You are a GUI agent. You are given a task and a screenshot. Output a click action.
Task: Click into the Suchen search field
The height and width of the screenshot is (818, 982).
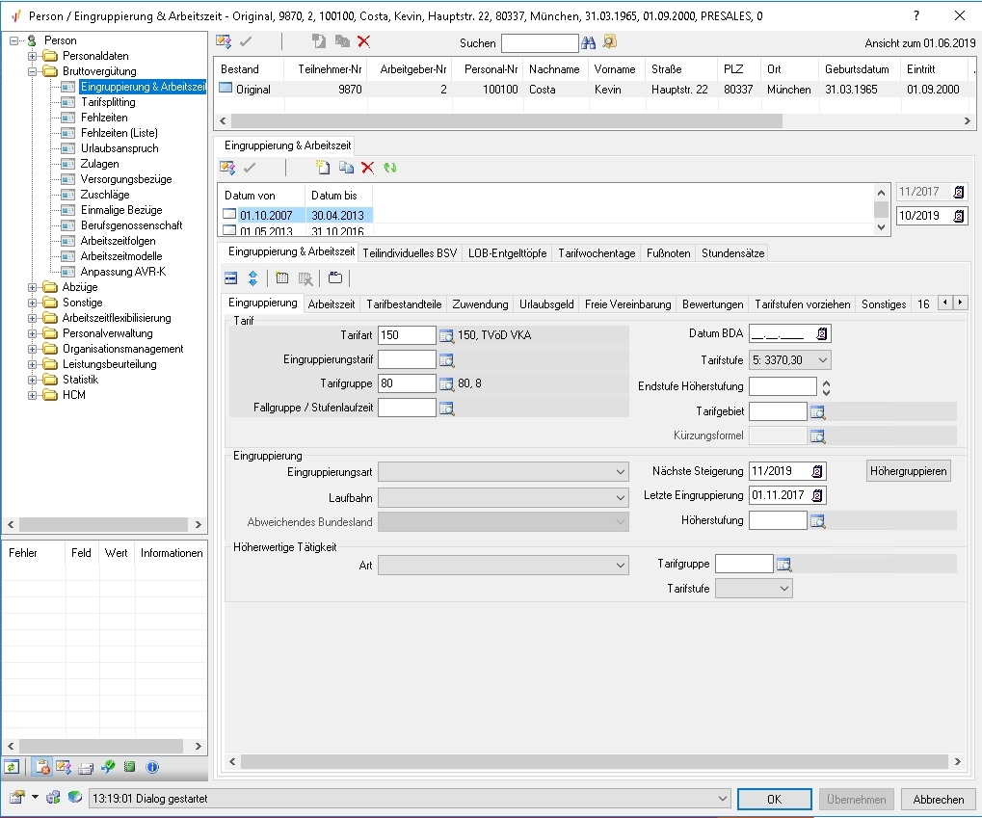[539, 43]
